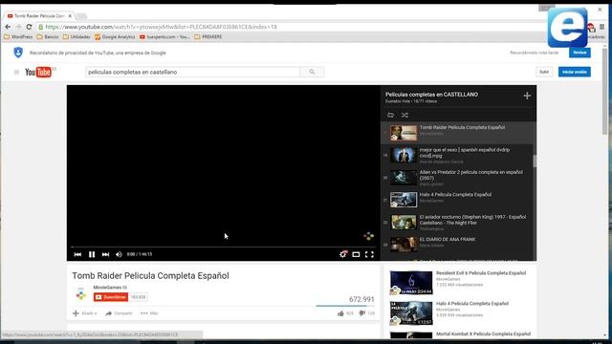Play Tomb Raider playlist entry
Viewport: 612px width, 344px height.
click(x=457, y=133)
